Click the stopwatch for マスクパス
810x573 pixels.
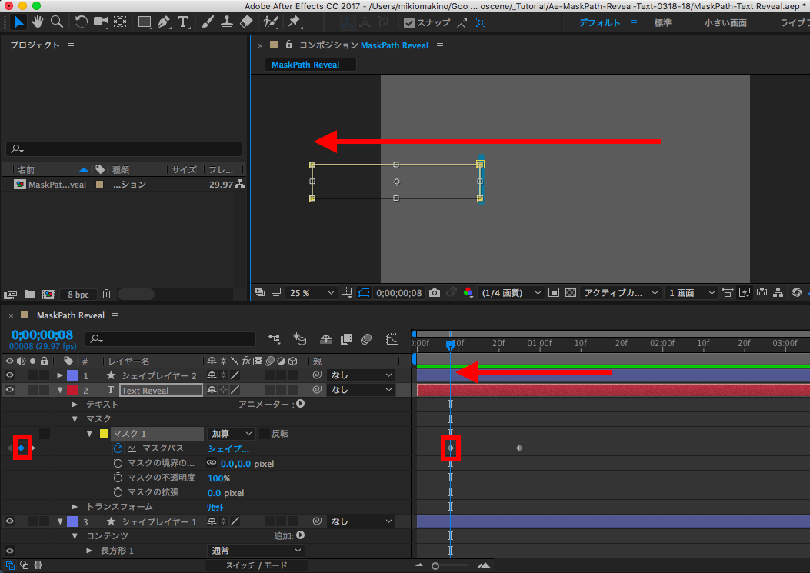click(118, 448)
